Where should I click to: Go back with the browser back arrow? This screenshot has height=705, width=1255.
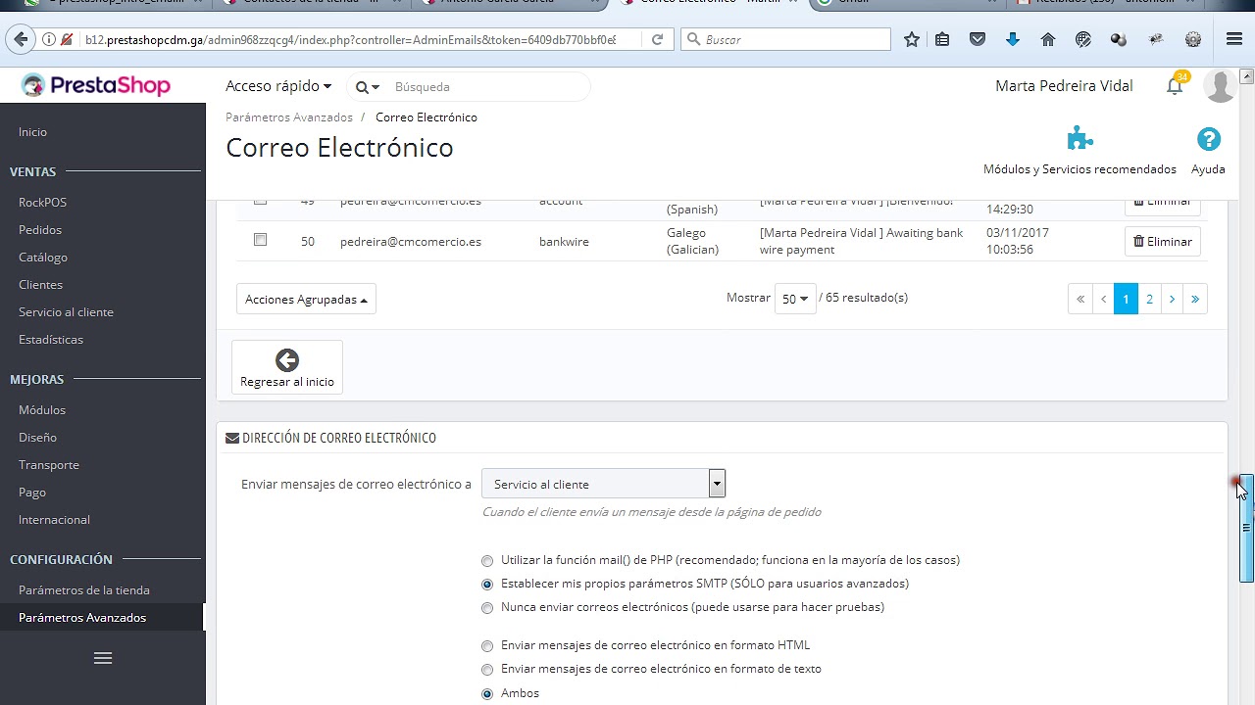coord(21,39)
